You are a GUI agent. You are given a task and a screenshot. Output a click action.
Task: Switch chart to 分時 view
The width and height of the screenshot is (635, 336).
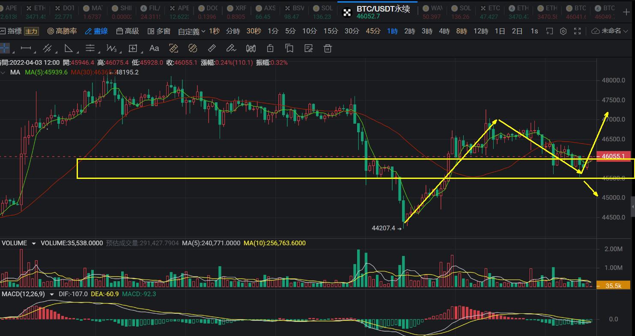click(x=233, y=31)
